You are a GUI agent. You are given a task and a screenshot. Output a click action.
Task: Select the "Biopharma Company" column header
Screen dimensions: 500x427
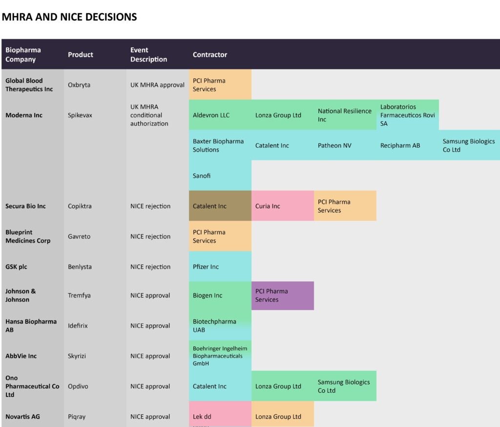point(23,54)
